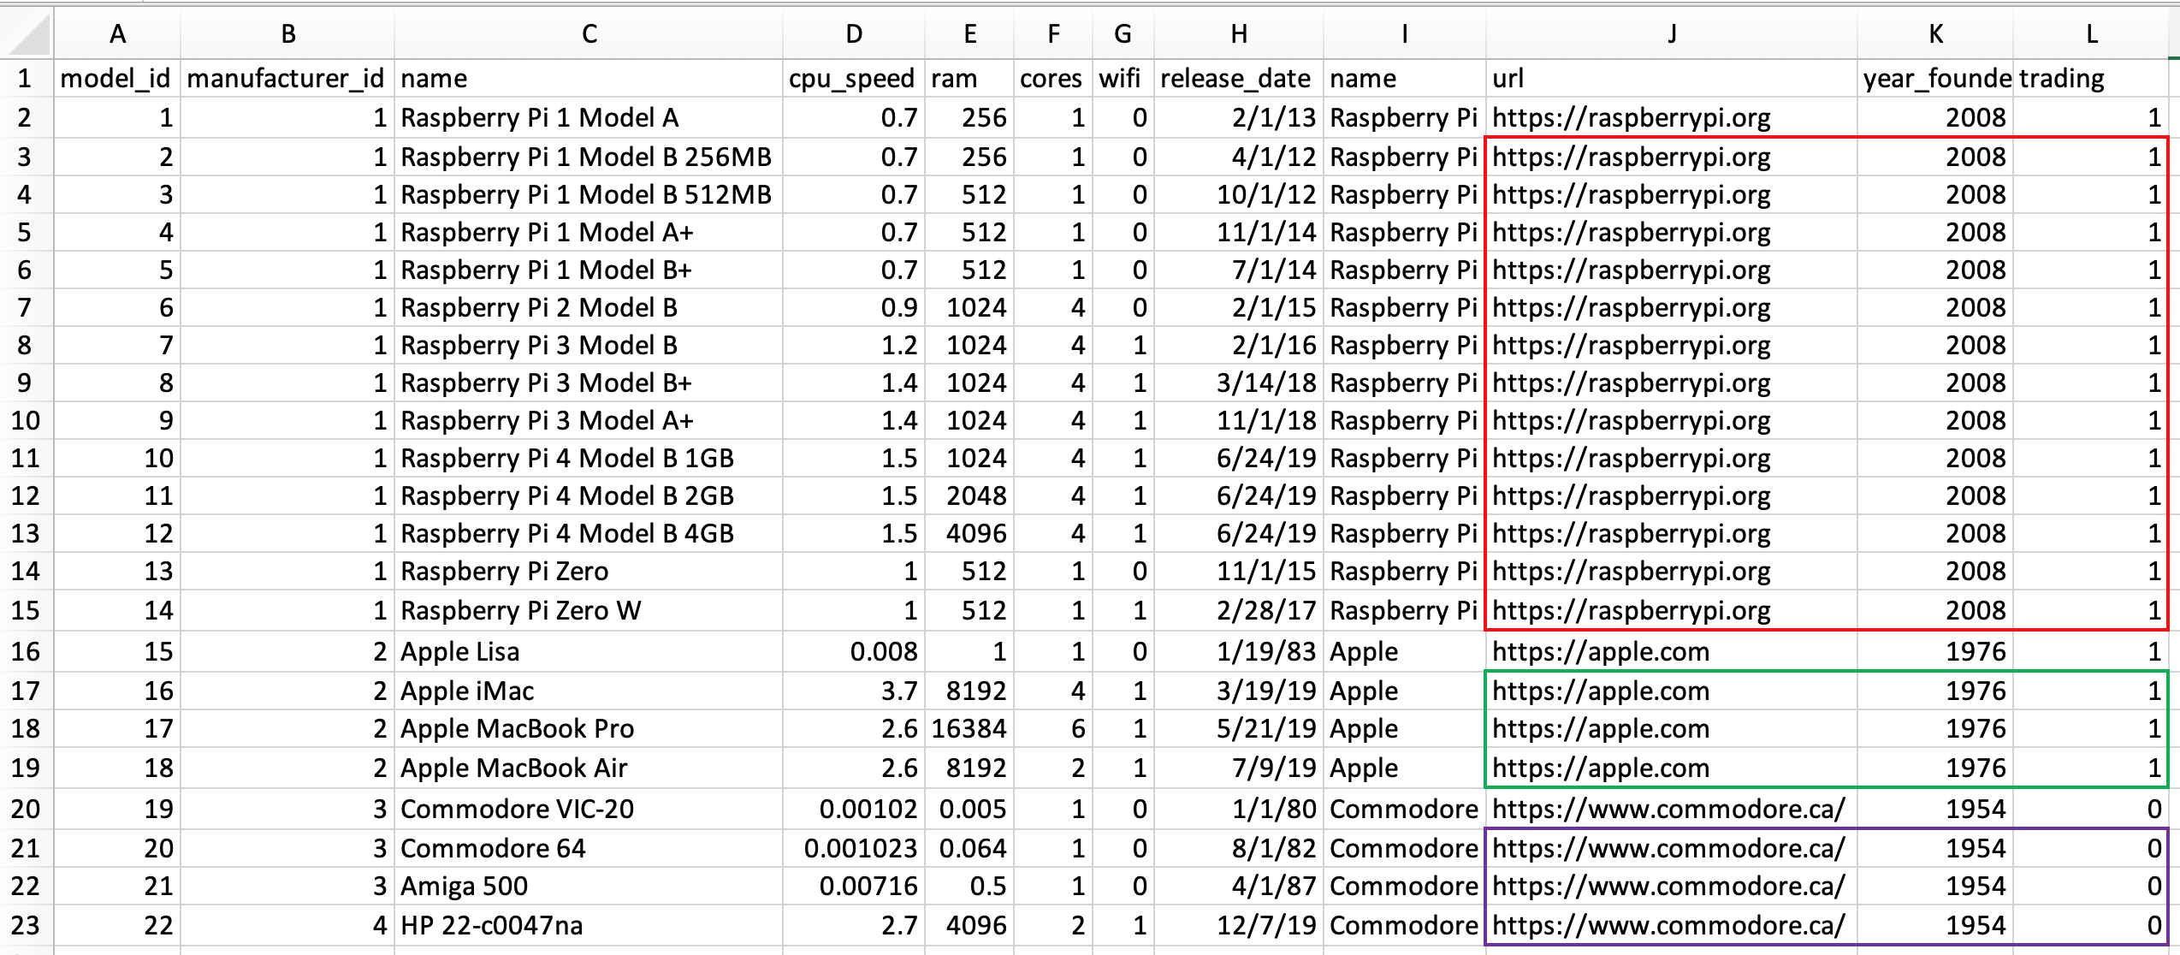Click the year_founde header cell
Image resolution: width=2180 pixels, height=955 pixels.
1937,79
